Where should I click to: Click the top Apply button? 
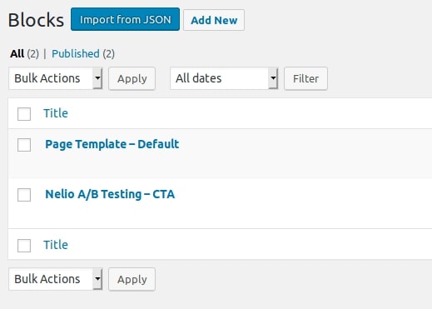tap(132, 78)
